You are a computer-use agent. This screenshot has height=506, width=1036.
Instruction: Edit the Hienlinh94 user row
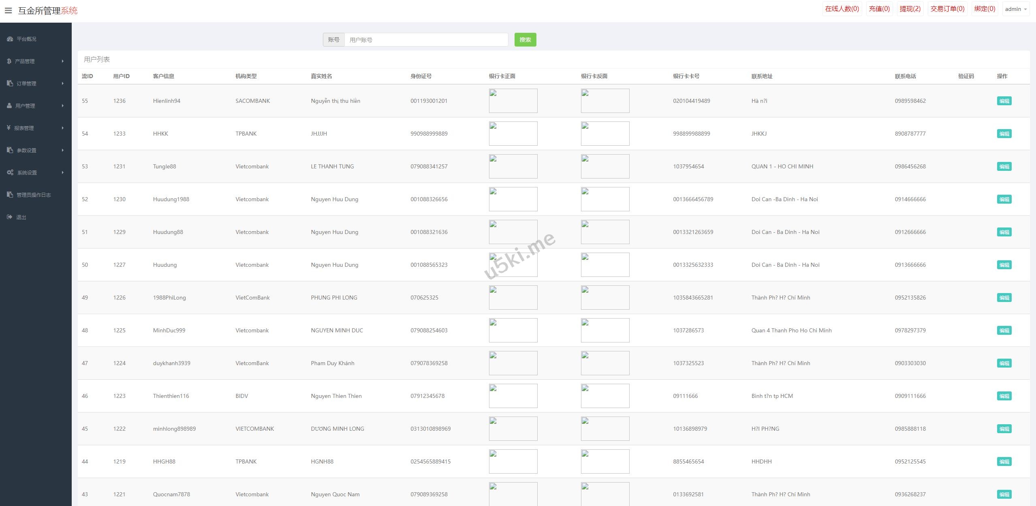coord(1004,101)
